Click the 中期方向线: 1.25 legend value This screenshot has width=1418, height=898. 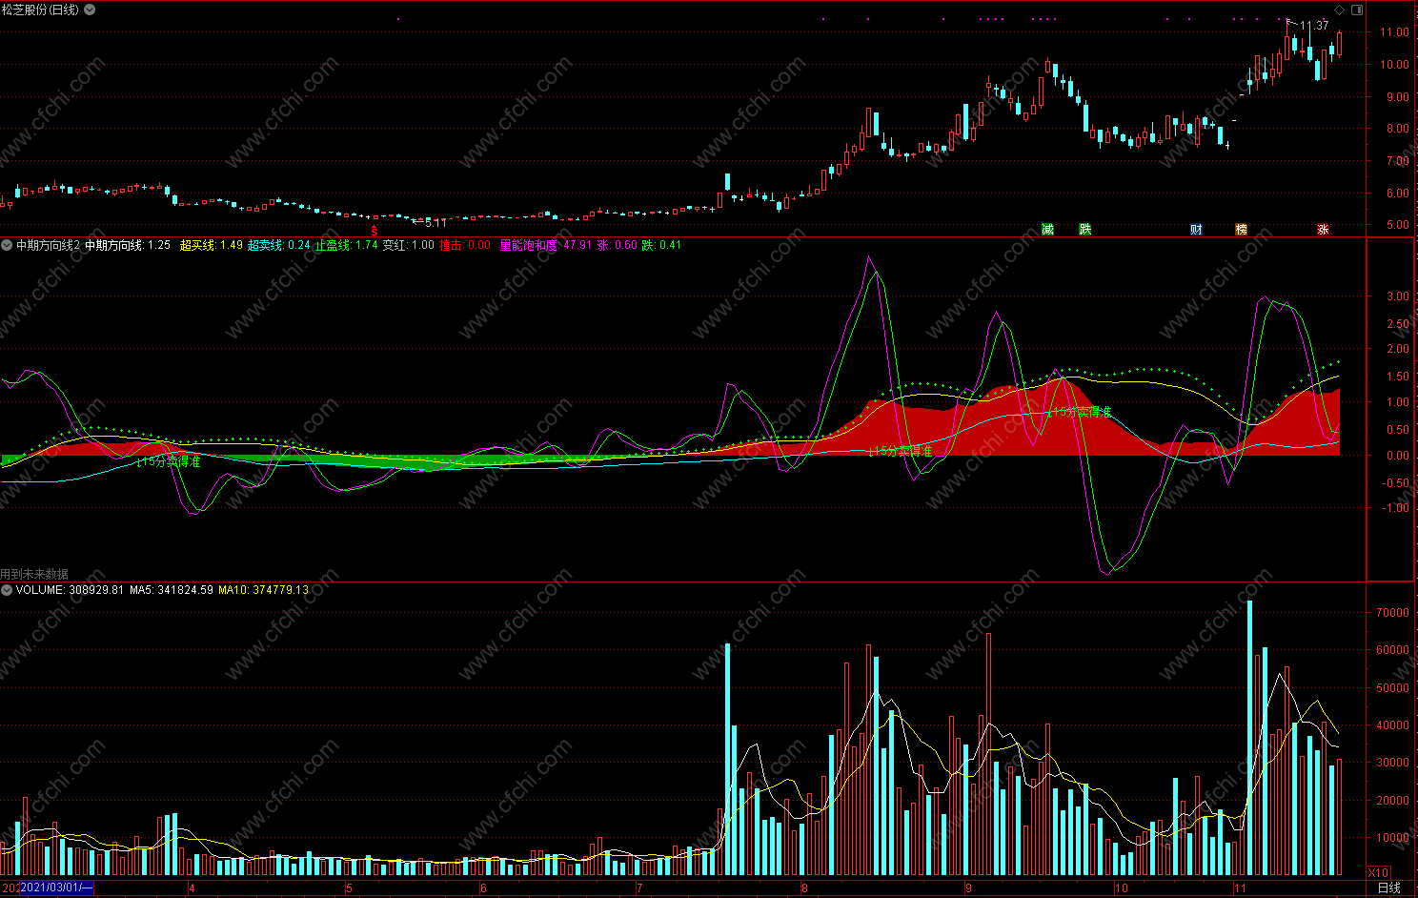coord(128,245)
